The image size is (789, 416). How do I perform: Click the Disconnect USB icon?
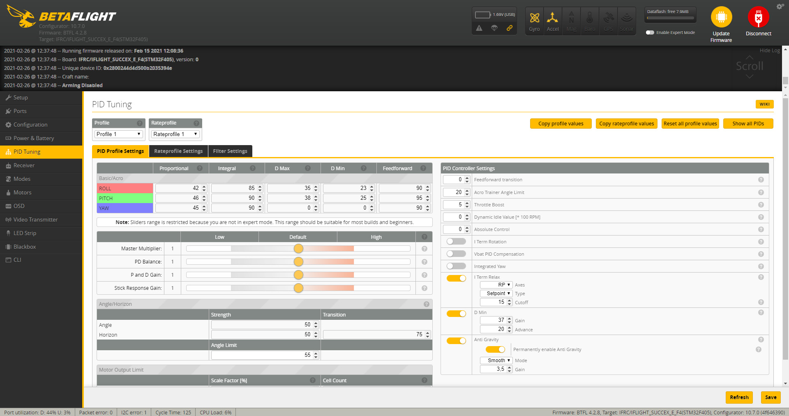click(x=758, y=17)
